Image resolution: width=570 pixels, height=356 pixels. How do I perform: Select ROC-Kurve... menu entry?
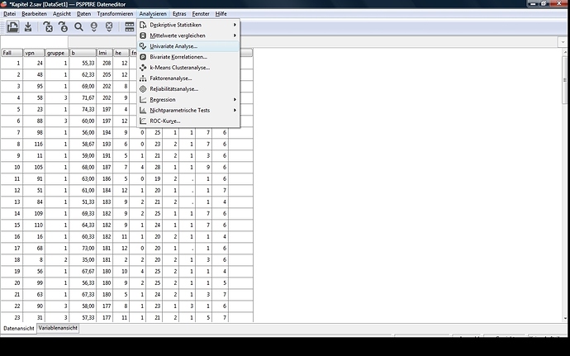(188, 121)
